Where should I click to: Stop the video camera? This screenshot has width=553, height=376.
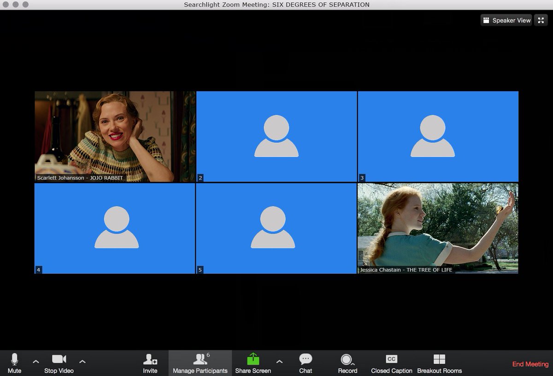pyautogui.click(x=59, y=363)
